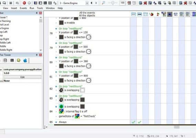
Task: Click condition 'X position of <= 130'
Action: click(73, 32)
